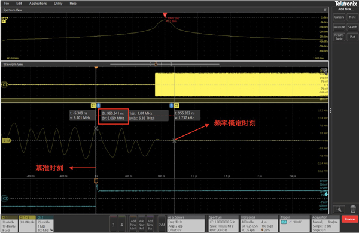Open the Acquisition settings badge

click(x=325, y=223)
